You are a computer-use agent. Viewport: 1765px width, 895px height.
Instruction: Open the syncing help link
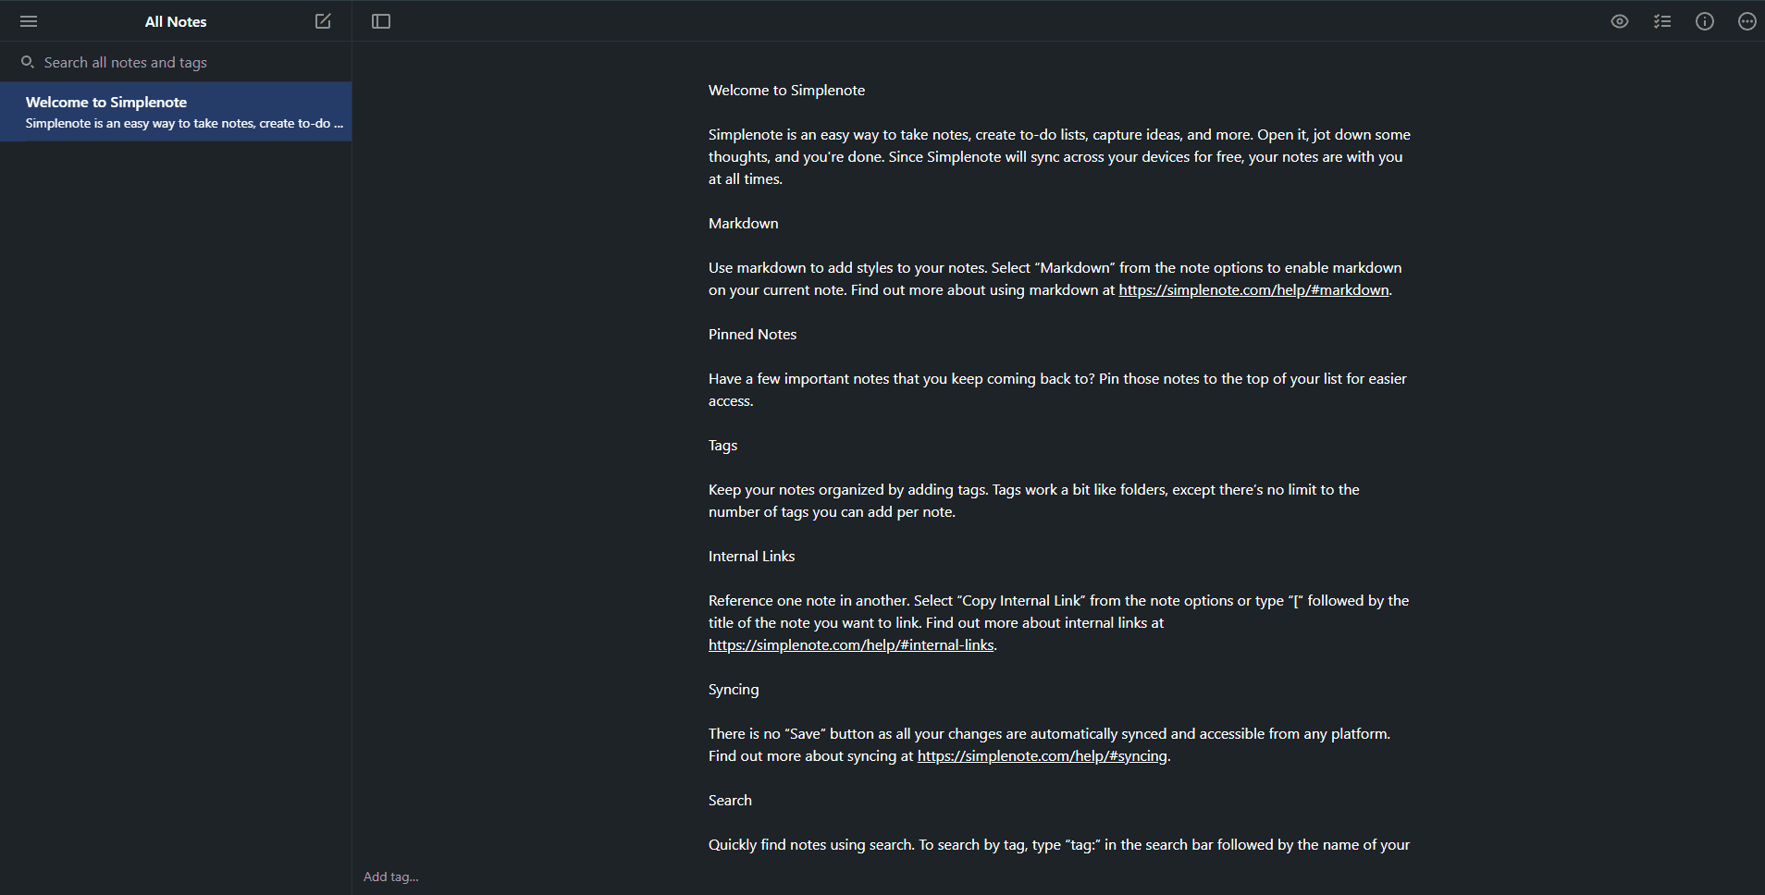click(1042, 756)
